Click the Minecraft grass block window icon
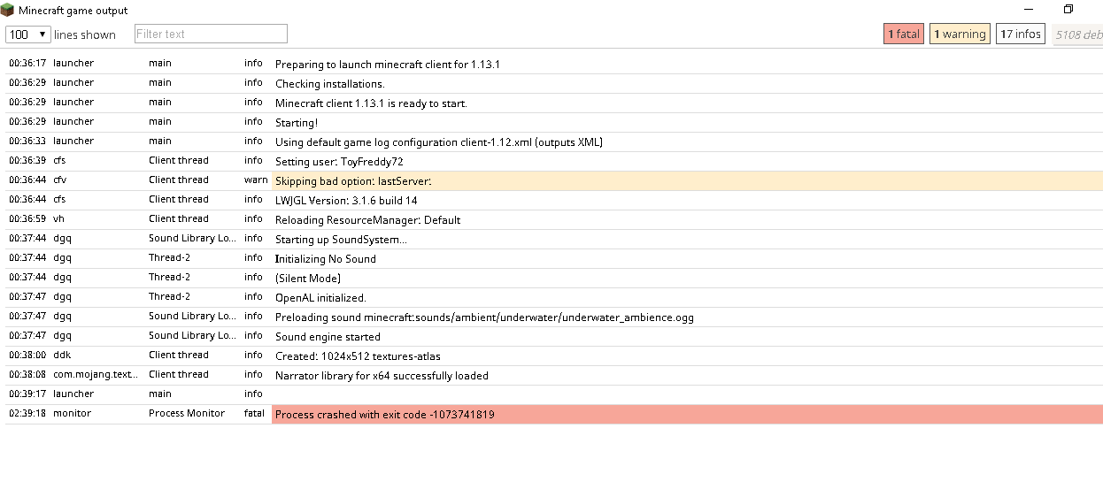The width and height of the screenshot is (1103, 497). 8,11
